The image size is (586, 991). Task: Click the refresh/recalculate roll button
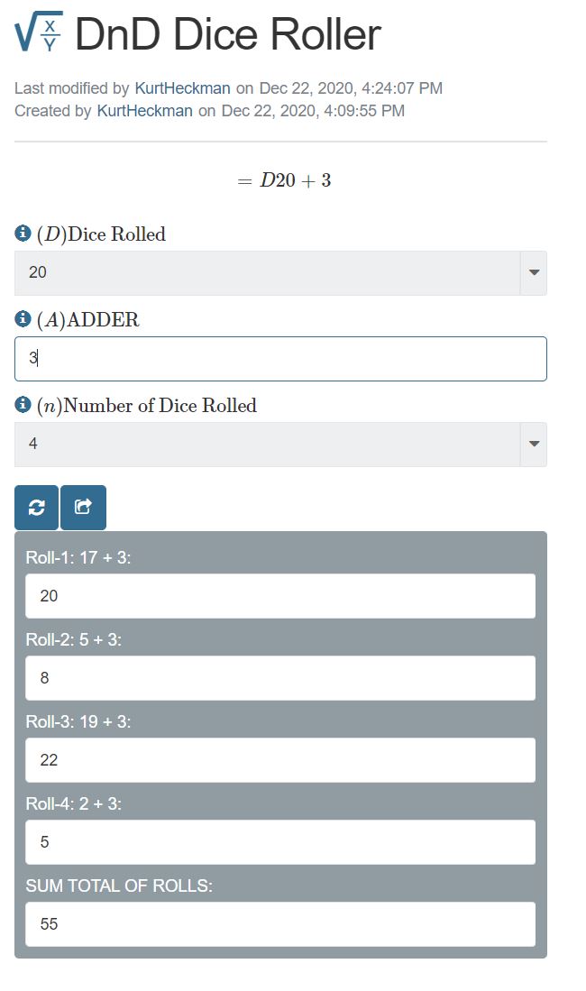[x=36, y=508]
